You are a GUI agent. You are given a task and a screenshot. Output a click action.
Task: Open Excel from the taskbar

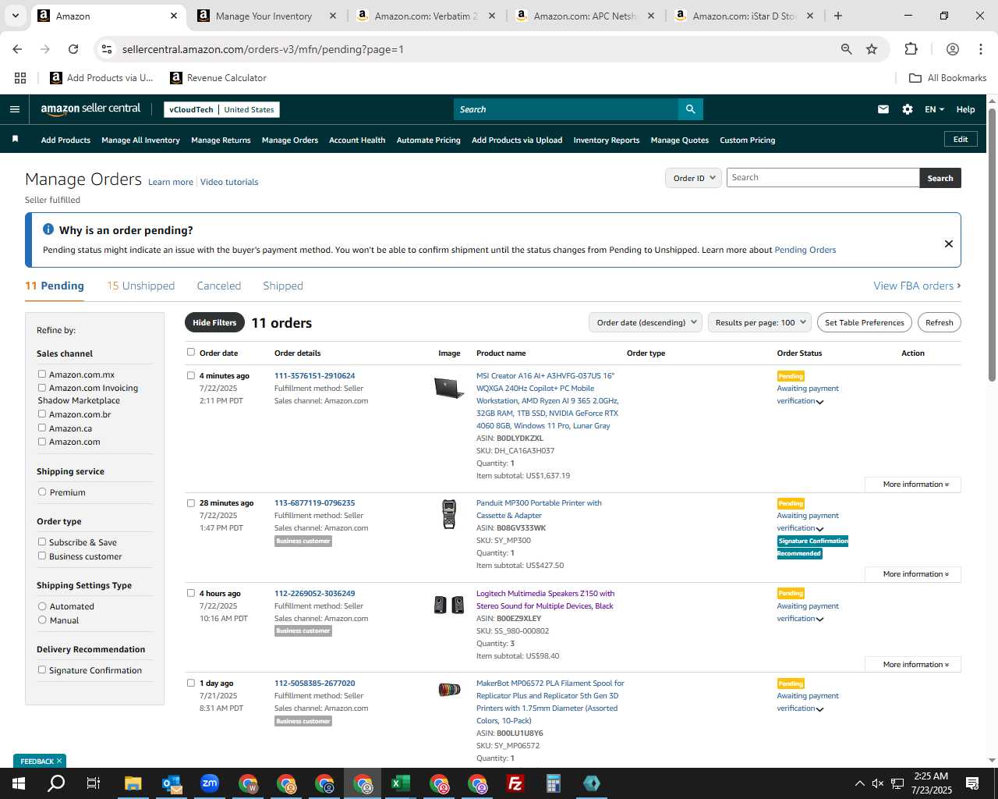[x=401, y=783]
